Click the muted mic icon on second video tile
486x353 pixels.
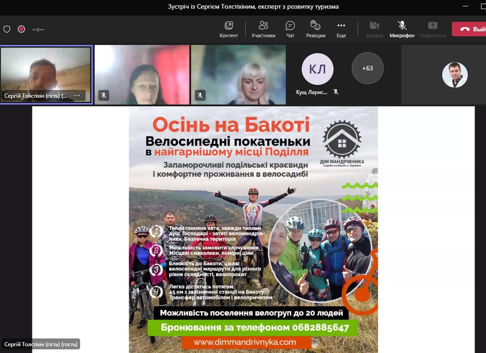pos(104,95)
